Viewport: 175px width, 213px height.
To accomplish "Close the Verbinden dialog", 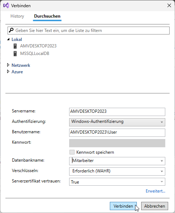I will click(x=169, y=6).
